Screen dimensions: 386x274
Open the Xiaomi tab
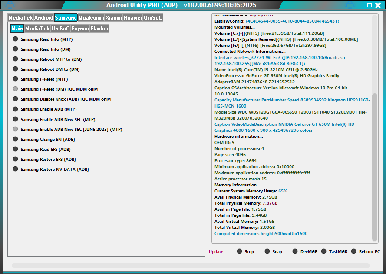(x=113, y=18)
